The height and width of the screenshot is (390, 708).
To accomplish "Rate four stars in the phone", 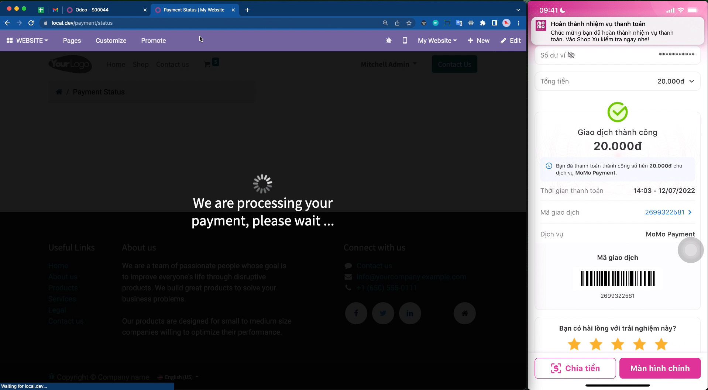I will click(x=639, y=344).
